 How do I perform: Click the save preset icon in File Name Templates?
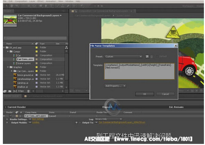point(147,57)
